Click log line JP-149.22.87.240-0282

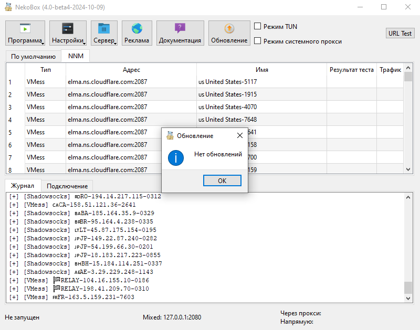(83, 238)
